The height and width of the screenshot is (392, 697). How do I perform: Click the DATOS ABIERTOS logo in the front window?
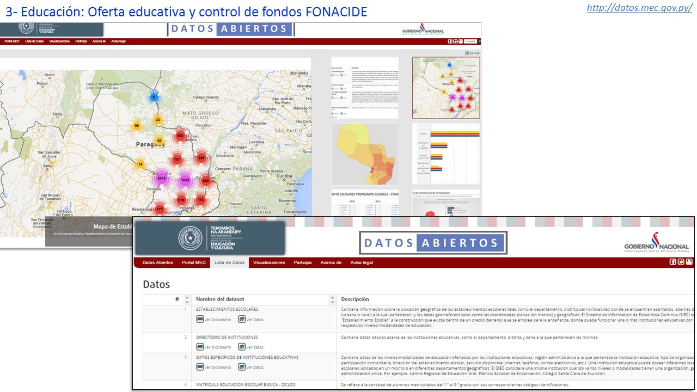[433, 243]
